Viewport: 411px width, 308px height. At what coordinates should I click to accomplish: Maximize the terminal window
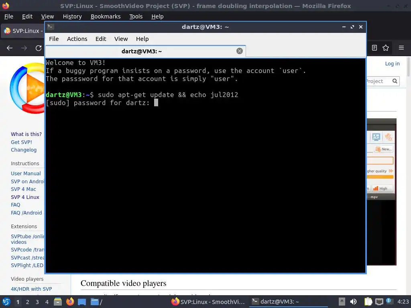click(352, 27)
